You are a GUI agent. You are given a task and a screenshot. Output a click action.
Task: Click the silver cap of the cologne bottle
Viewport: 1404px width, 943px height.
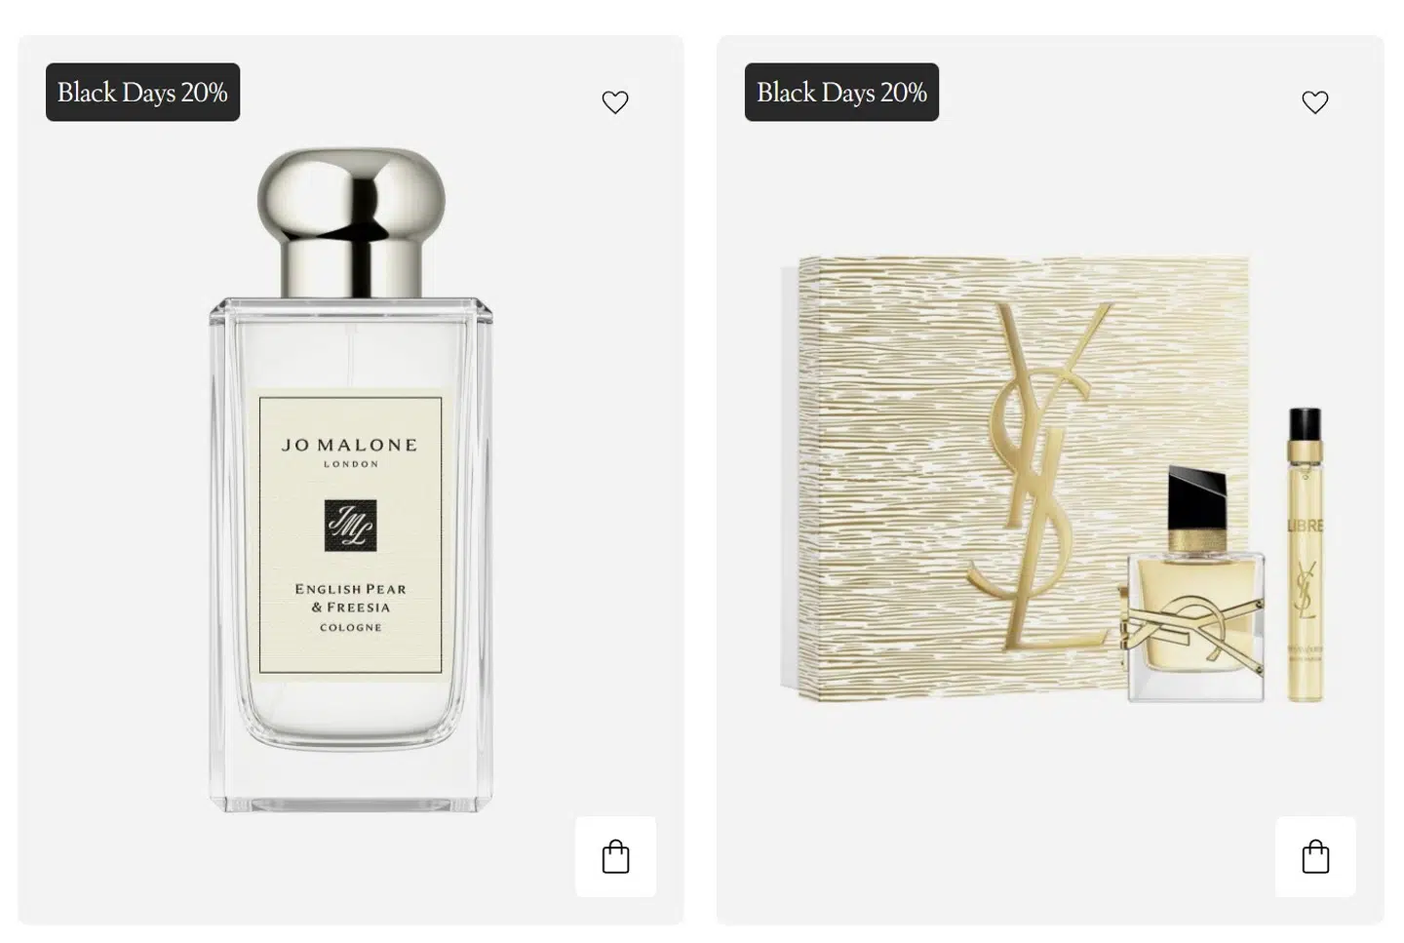[x=352, y=222]
